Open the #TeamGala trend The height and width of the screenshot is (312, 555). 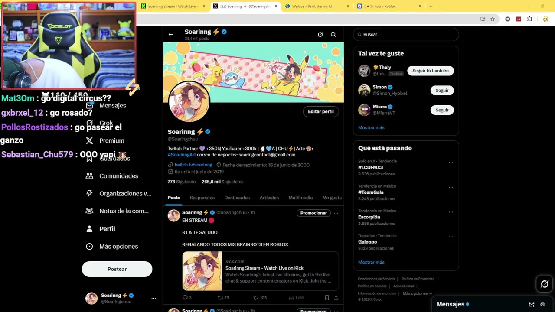point(371,192)
